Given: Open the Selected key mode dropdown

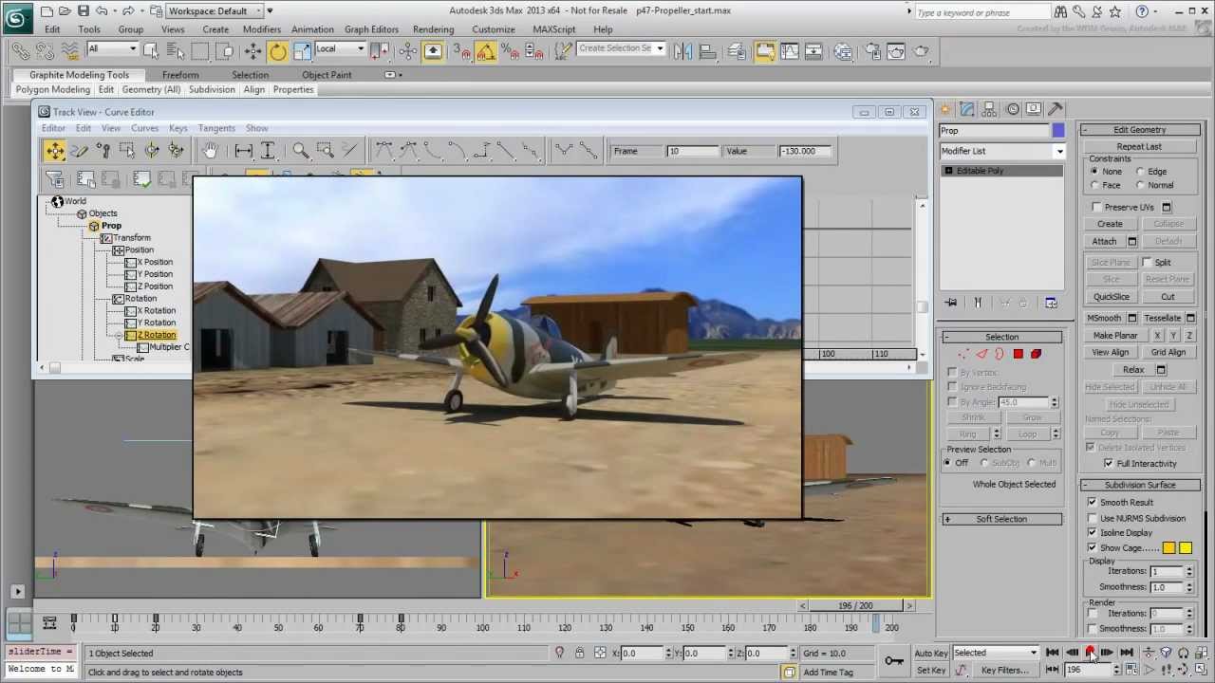Looking at the screenshot, I should 996,653.
